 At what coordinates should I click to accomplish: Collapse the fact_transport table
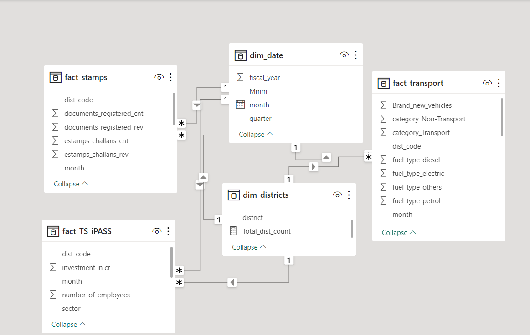pyautogui.click(x=399, y=232)
